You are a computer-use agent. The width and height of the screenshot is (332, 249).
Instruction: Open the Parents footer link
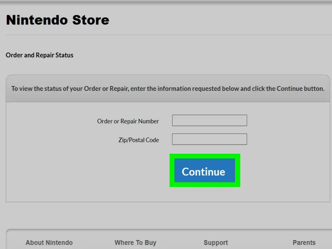304,243
